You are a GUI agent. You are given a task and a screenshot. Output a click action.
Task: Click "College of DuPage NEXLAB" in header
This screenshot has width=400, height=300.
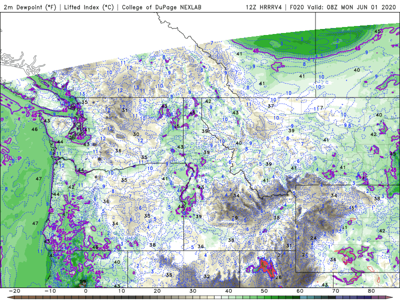(161, 7)
